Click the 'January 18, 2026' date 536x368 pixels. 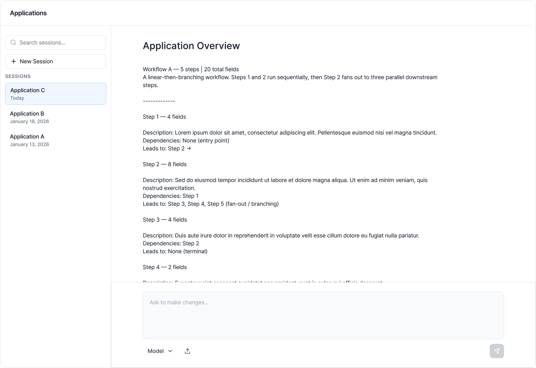[29, 121]
